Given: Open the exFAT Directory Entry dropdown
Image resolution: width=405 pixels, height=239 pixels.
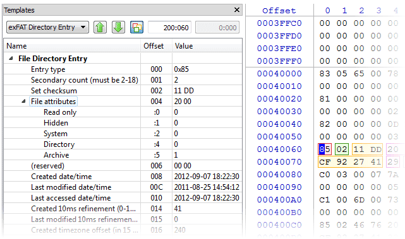Looking at the screenshot, I should tap(47, 27).
